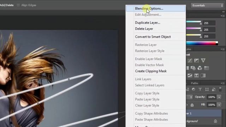The width and height of the screenshot is (226, 127).
Task: Click the Rasterize Layer menu entry
Action: (156, 45)
